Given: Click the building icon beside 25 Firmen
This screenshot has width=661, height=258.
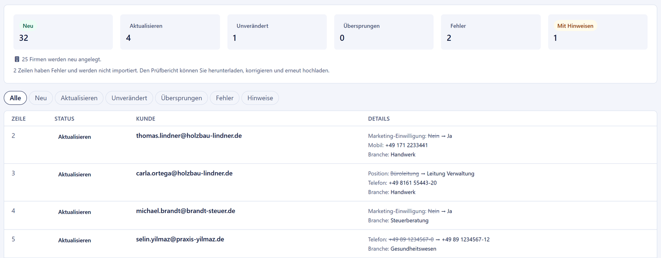Looking at the screenshot, I should (x=17, y=59).
